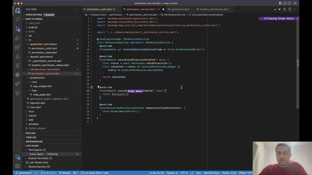The image size is (312, 175).
Task: Toggle bottom panel layout icon
Action: (x=285, y=3)
